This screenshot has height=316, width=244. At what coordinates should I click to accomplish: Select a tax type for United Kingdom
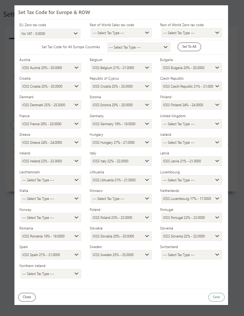(191, 124)
